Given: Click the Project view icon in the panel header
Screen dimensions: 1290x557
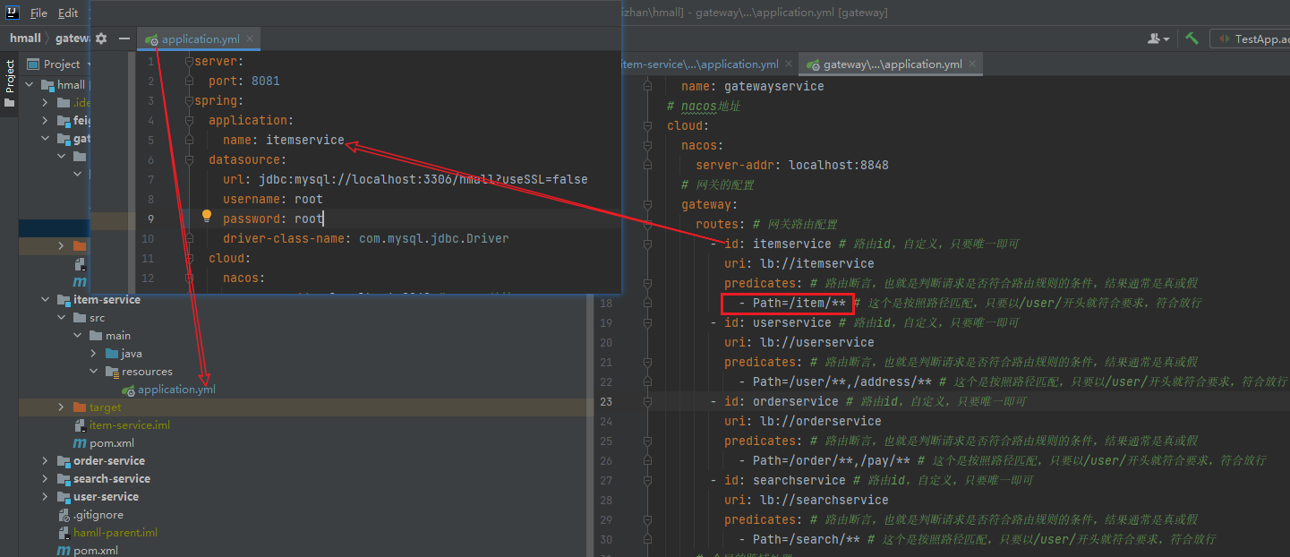Looking at the screenshot, I should coord(33,64).
